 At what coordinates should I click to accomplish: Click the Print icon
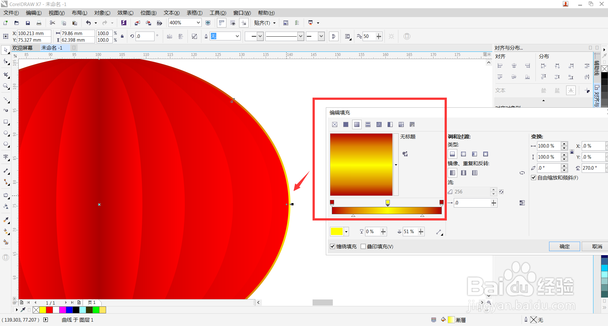pyautogui.click(x=39, y=23)
